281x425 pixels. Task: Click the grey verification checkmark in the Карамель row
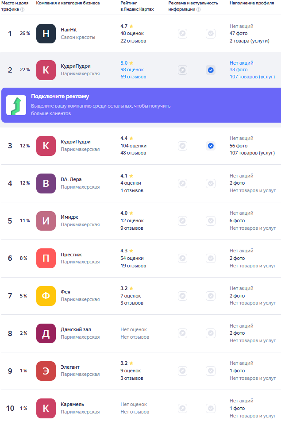(211, 408)
